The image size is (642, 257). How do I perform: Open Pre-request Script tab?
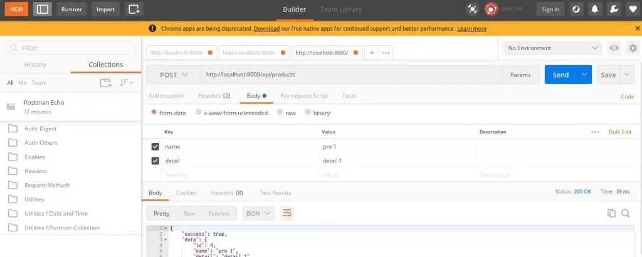point(304,96)
